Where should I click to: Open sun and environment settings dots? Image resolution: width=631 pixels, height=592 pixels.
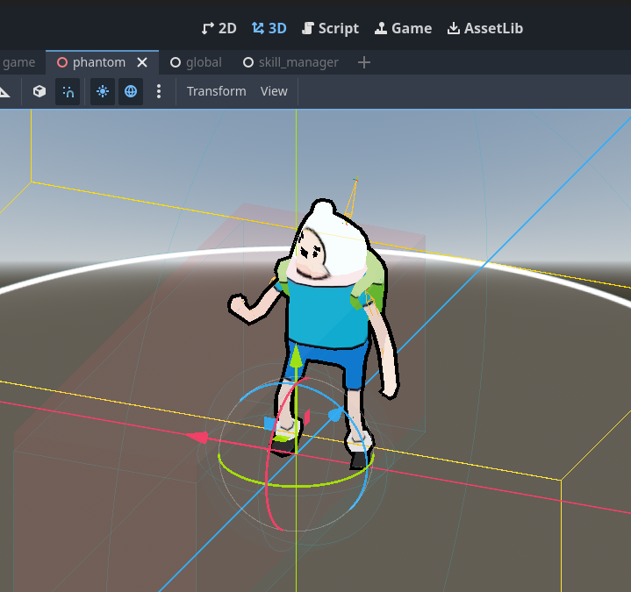(x=159, y=92)
